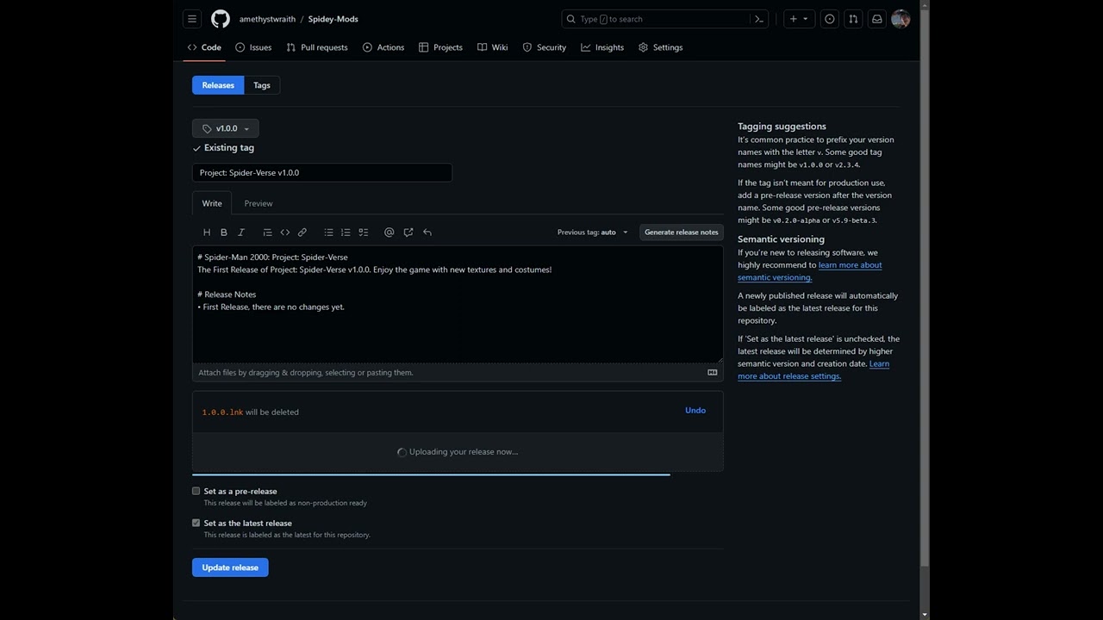Open the command palette icon
Viewport: 1103px width, 620px height.
[x=759, y=19]
